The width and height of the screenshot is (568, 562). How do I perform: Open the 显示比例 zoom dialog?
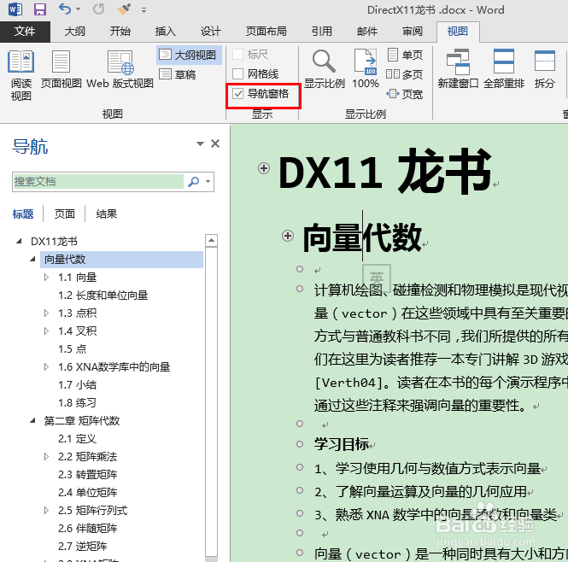pos(325,69)
